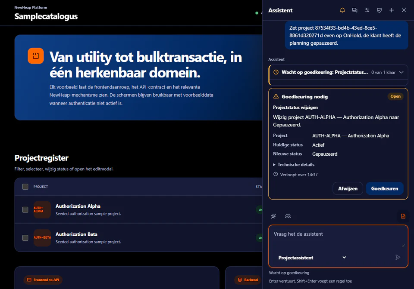This screenshot has width=414, height=289.
Task: Click the AUTH-ALPHA project badge
Action: [x=42, y=209]
